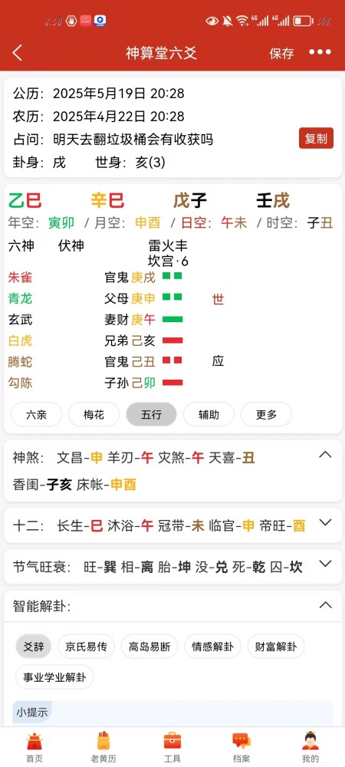Select the 六亲 display option
The height and width of the screenshot is (767, 345).
pyautogui.click(x=36, y=415)
